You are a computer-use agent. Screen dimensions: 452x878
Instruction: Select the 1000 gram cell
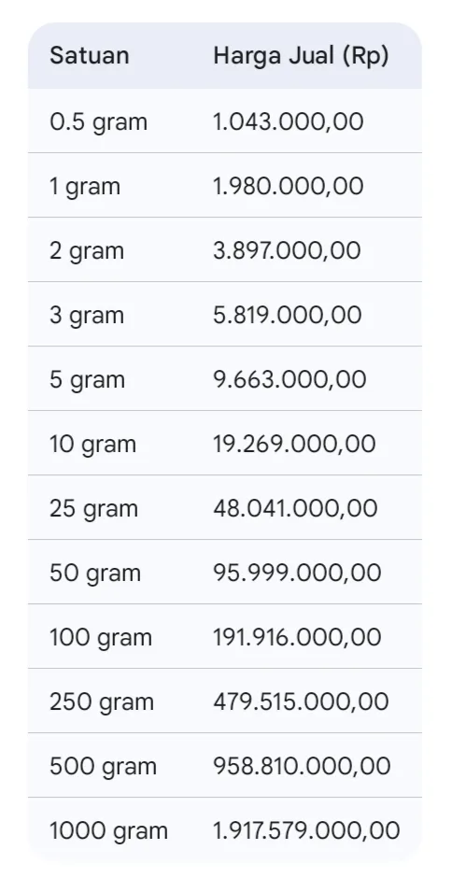click(108, 831)
